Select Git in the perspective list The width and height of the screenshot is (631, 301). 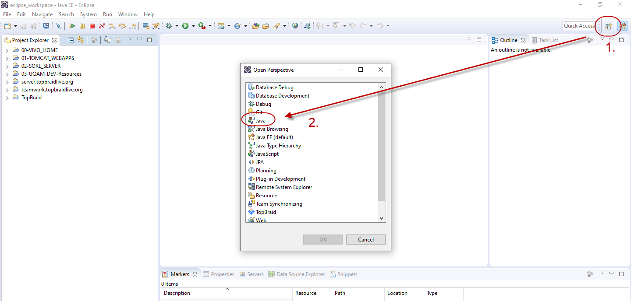(256, 112)
